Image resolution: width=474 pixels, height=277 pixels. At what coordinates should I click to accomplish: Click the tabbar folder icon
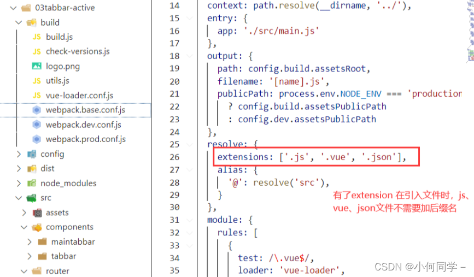42,256
